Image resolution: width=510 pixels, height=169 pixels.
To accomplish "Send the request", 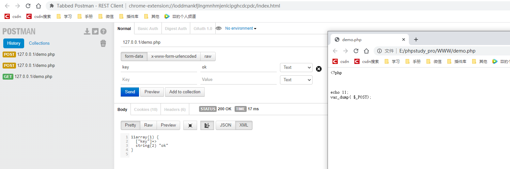I will point(130,92).
